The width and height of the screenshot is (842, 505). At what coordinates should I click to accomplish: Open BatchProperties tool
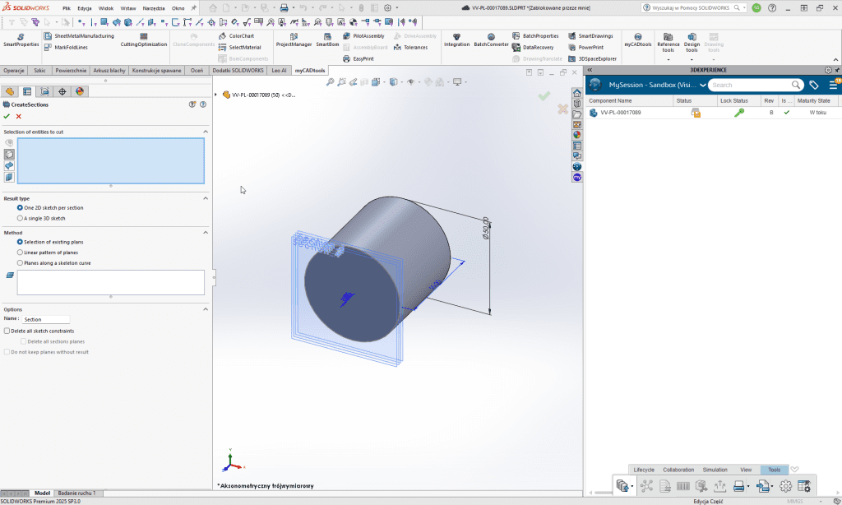click(535, 36)
